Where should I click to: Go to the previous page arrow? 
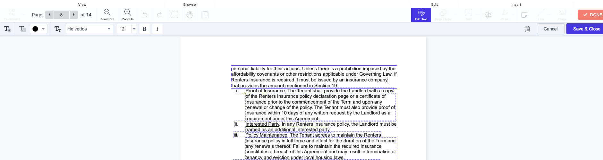point(49,15)
